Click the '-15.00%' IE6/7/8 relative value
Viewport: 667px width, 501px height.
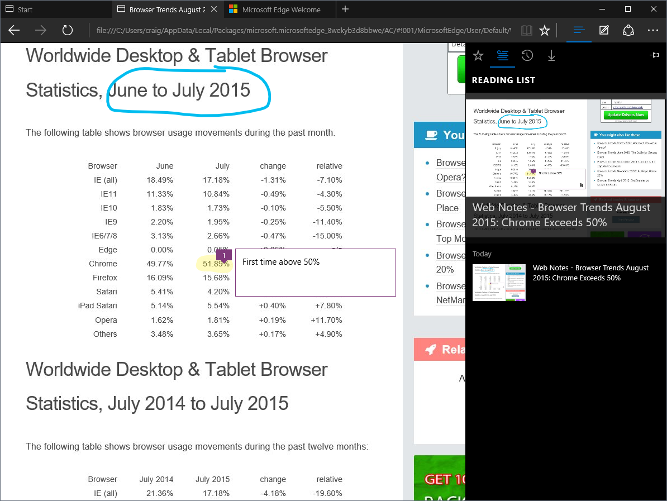tap(327, 236)
